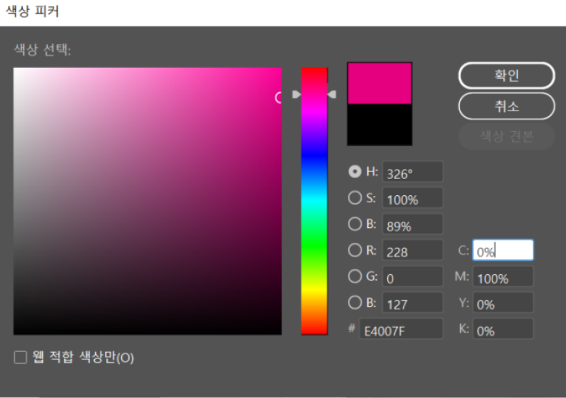Select the G green radio button
This screenshot has height=398, width=566.
pyautogui.click(x=355, y=276)
